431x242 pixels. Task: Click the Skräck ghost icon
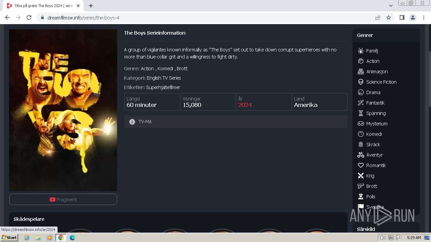click(361, 145)
